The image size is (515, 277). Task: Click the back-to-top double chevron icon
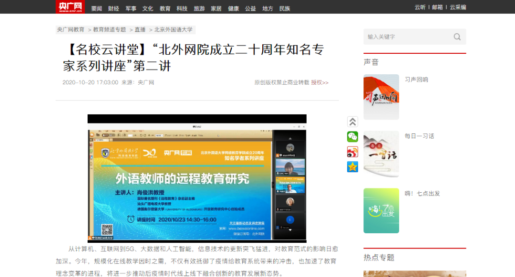(352, 122)
